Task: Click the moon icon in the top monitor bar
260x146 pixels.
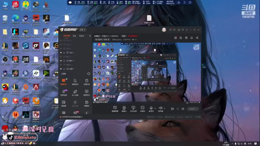Action: [x=184, y=3]
